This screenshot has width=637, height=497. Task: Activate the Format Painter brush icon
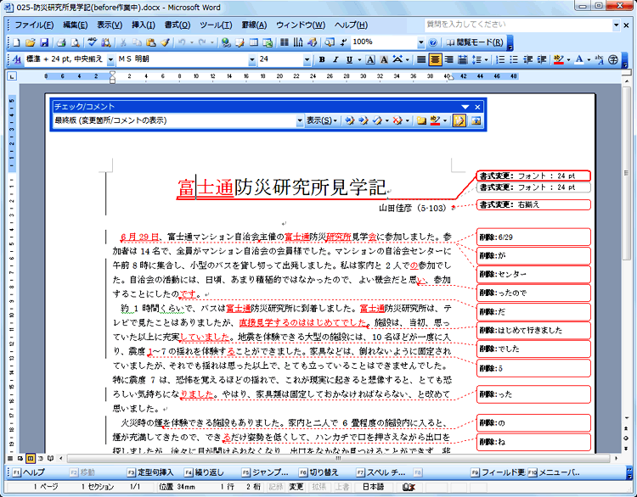coord(165,42)
